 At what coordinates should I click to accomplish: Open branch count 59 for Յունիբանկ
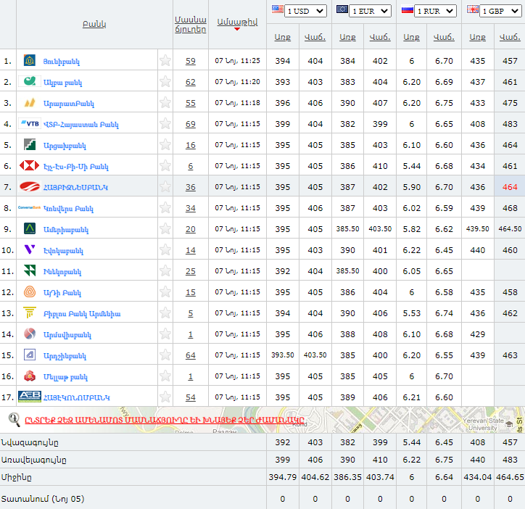pyautogui.click(x=191, y=61)
